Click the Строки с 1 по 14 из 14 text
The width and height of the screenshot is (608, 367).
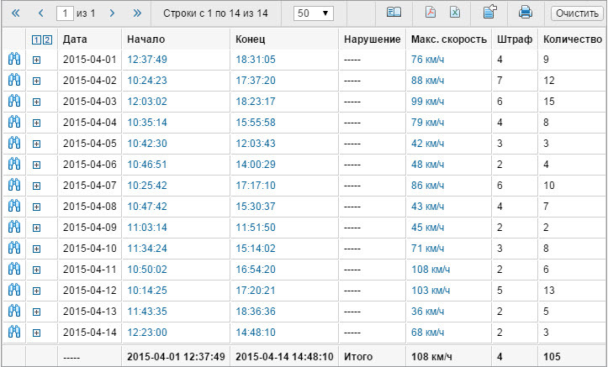pyautogui.click(x=215, y=13)
